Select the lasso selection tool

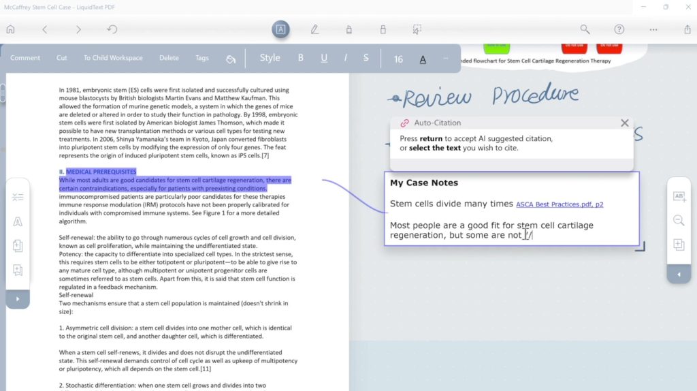point(417,29)
